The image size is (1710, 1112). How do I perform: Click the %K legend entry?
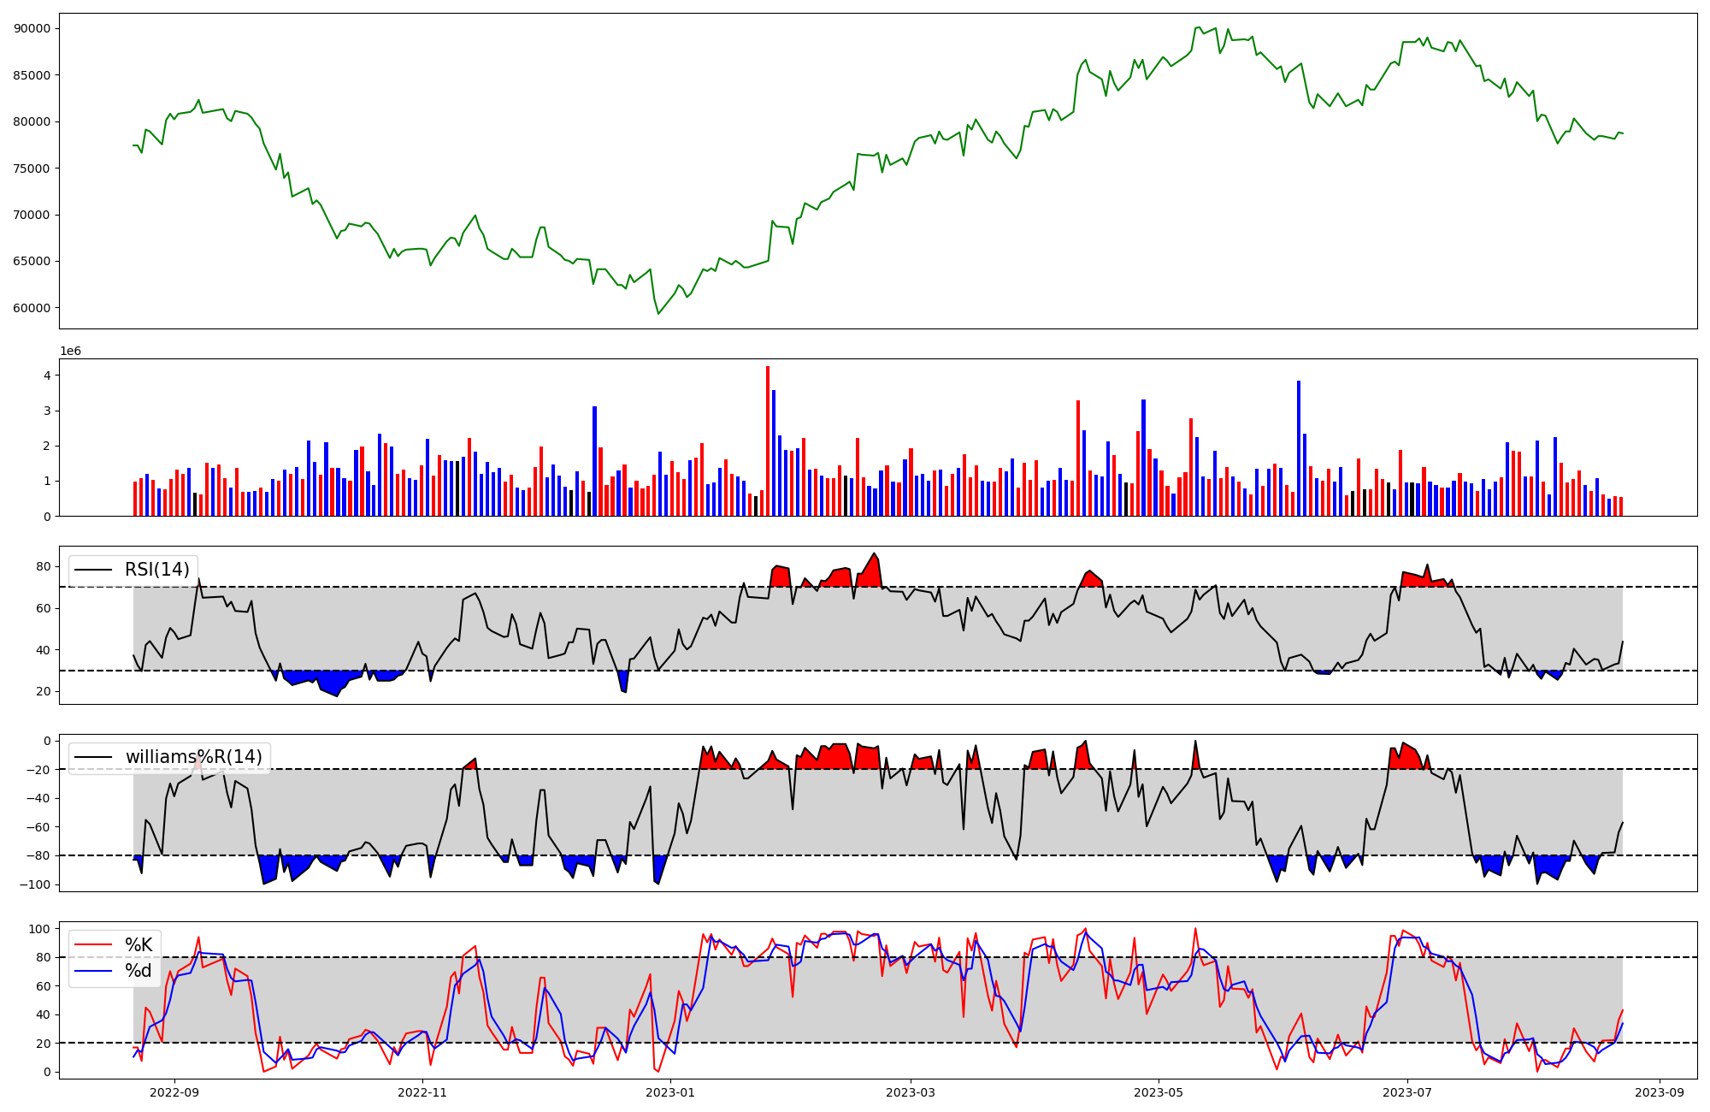coord(139,945)
